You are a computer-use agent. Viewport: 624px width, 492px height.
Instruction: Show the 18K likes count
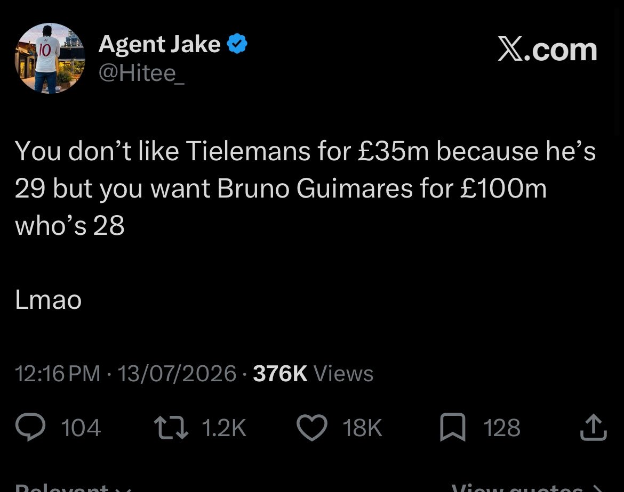362,428
